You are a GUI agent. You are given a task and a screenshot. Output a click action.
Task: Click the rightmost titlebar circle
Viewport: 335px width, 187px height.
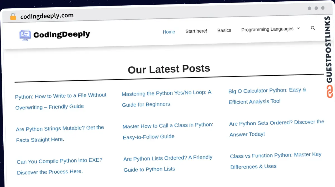323,8
